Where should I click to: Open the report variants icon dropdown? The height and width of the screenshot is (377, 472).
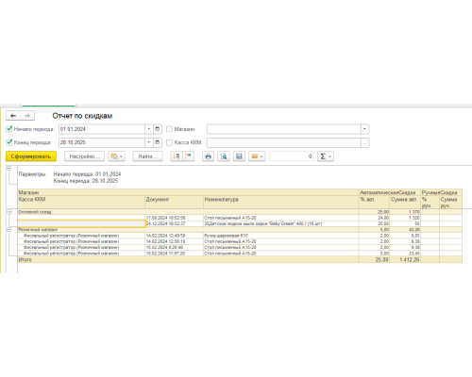click(116, 156)
